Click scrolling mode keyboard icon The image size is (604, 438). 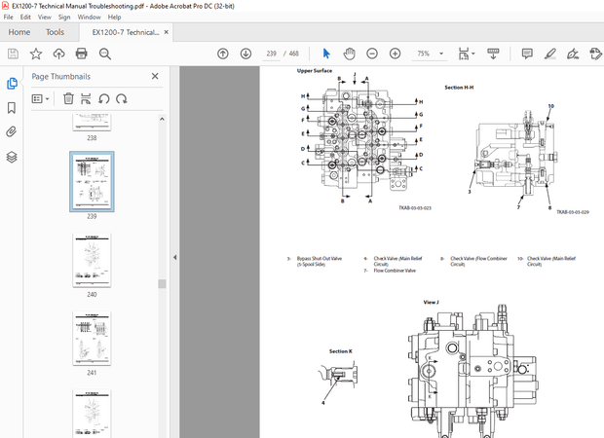[x=493, y=54]
